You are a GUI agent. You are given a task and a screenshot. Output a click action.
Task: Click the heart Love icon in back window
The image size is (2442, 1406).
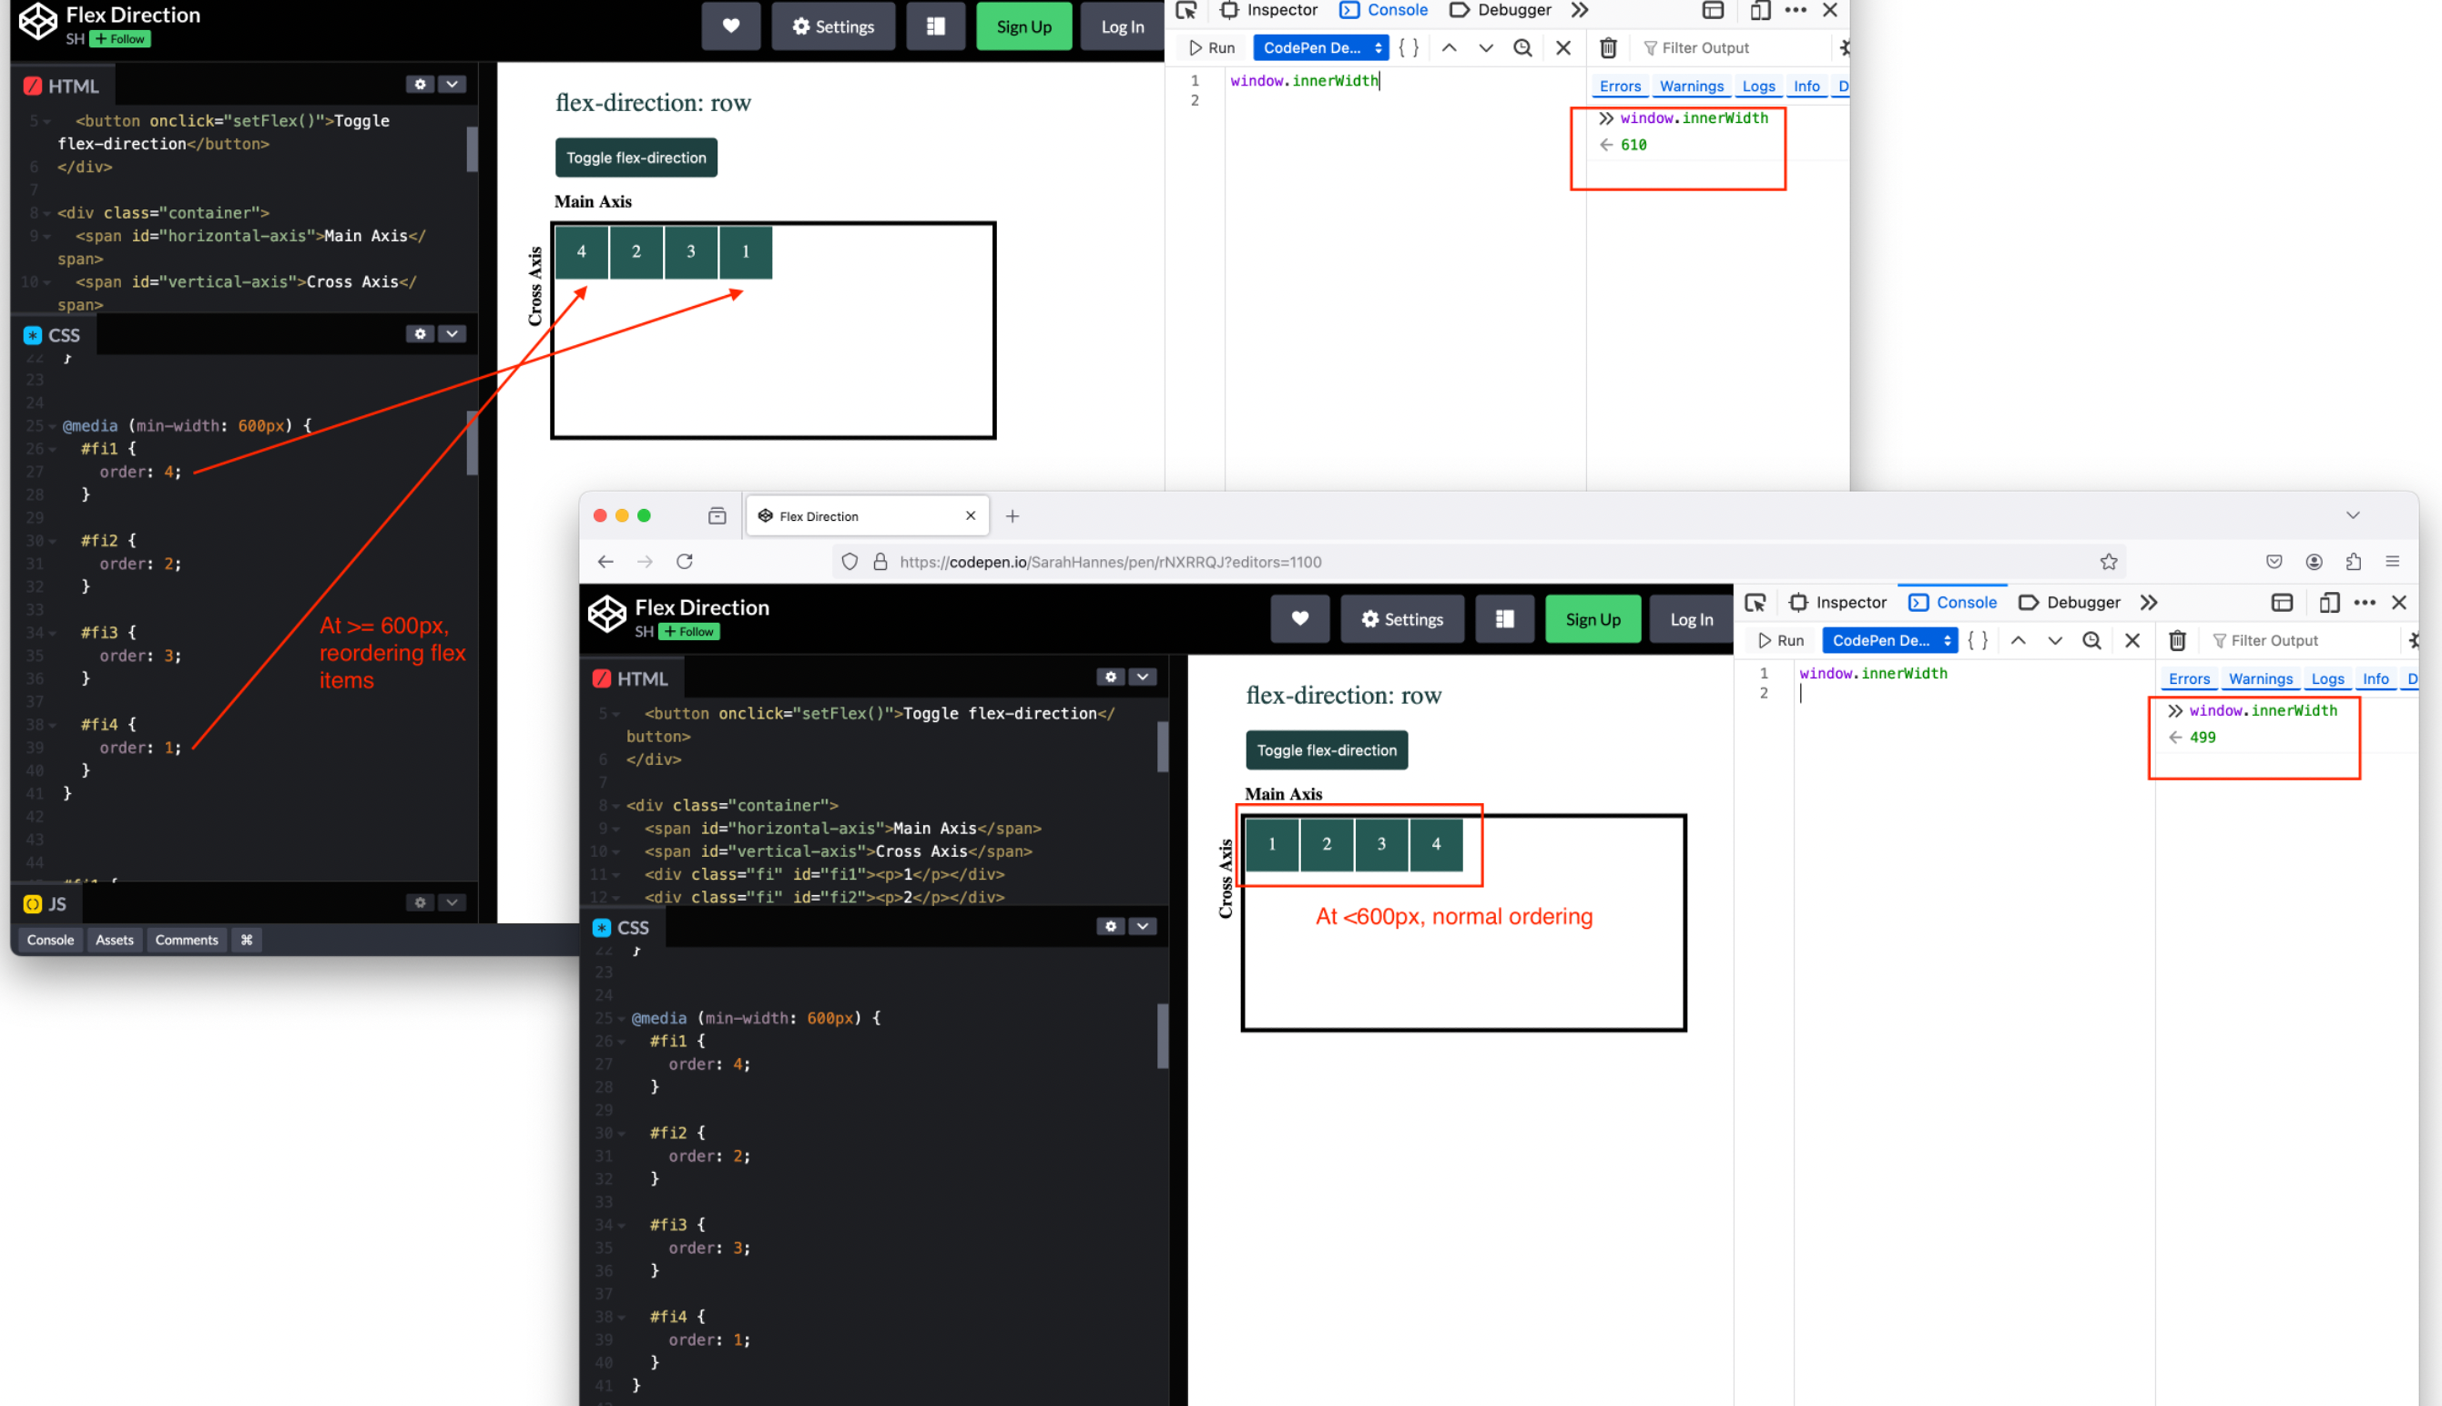click(x=730, y=26)
